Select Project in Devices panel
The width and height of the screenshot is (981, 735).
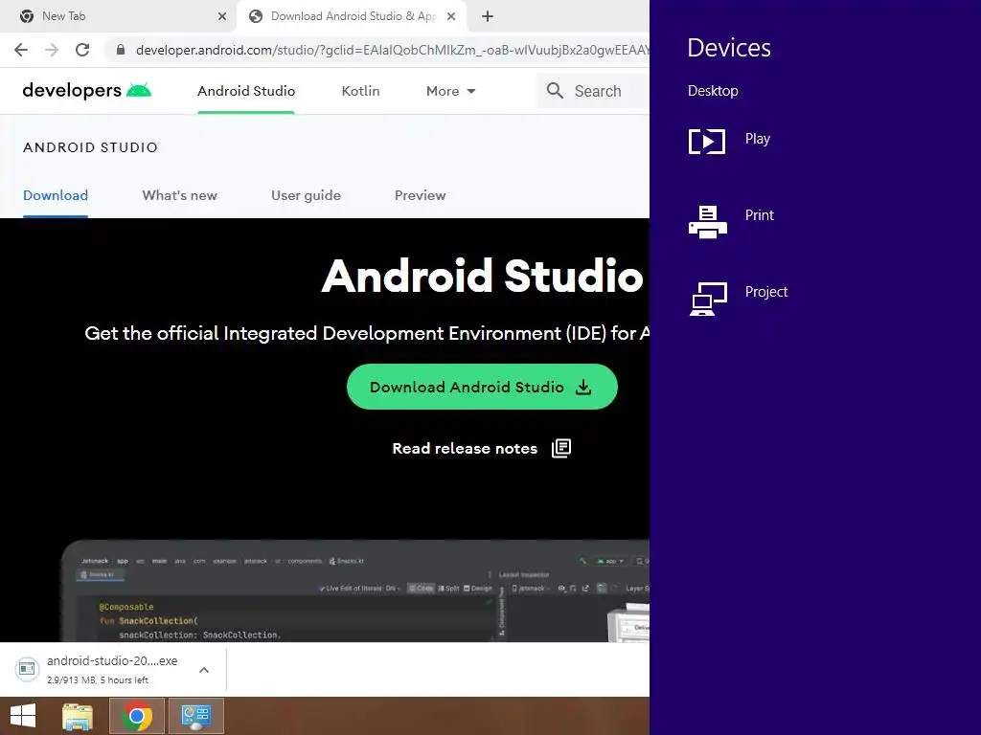(x=765, y=292)
